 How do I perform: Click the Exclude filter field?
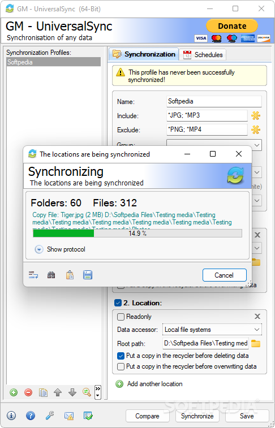tap(207, 129)
